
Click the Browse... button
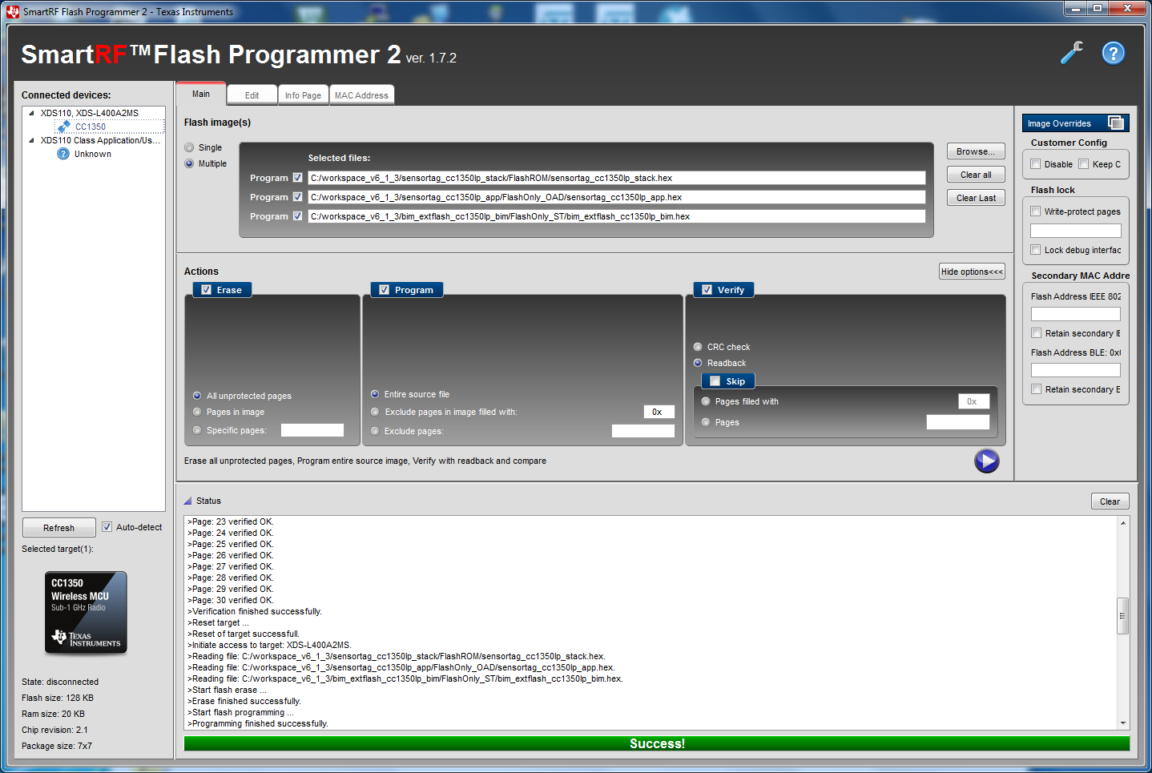point(976,151)
